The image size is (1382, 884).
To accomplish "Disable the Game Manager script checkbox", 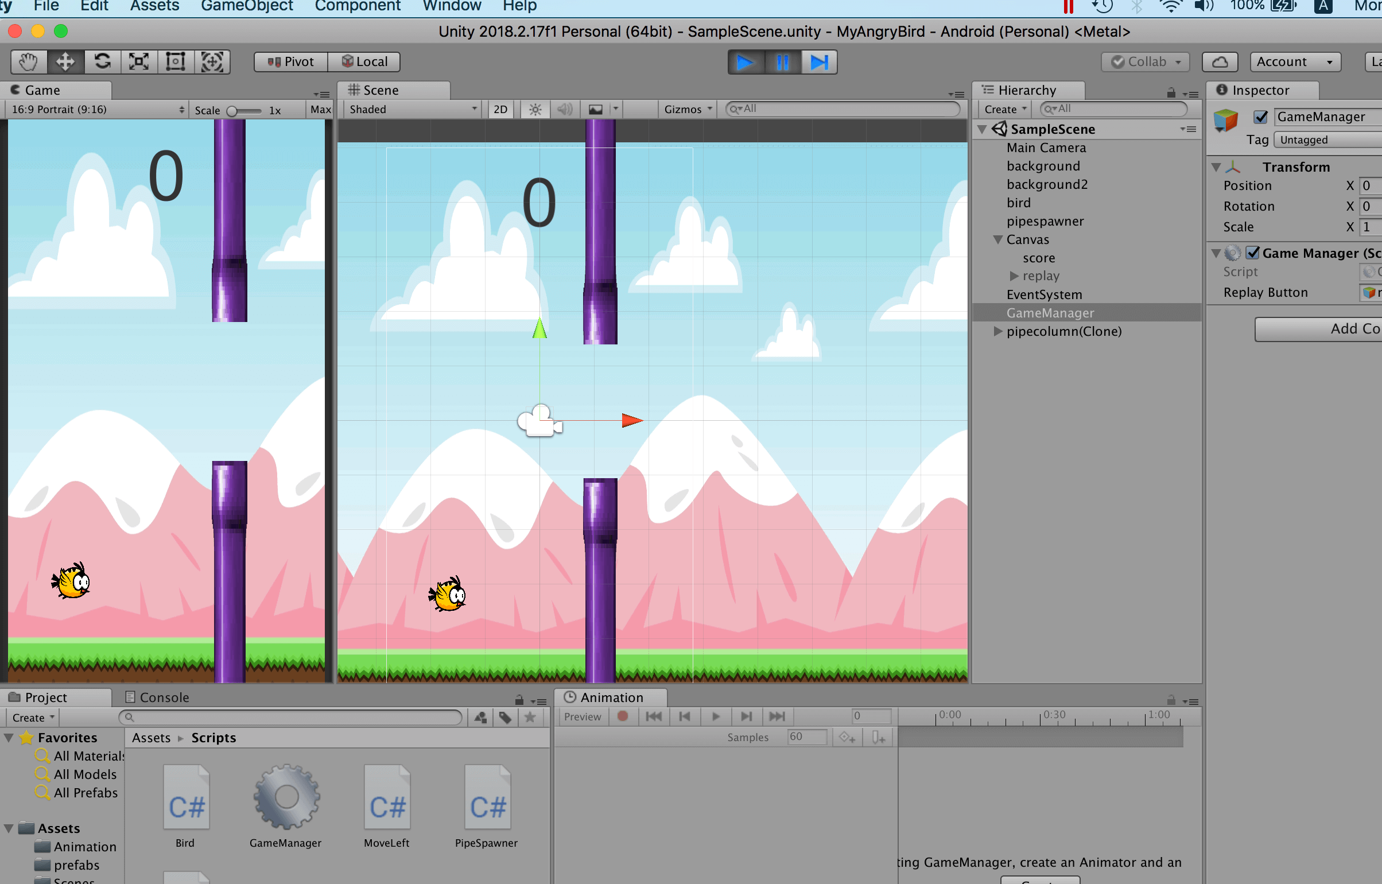I will pos(1253,253).
